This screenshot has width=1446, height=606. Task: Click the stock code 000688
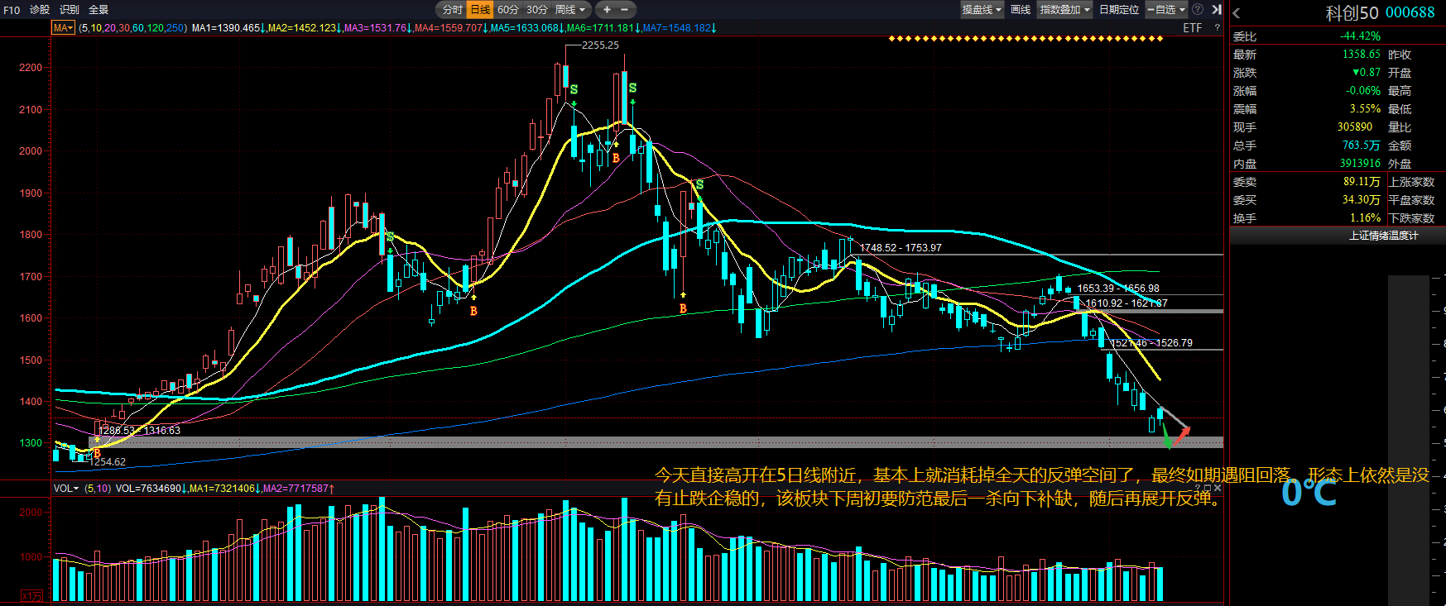tap(1410, 13)
